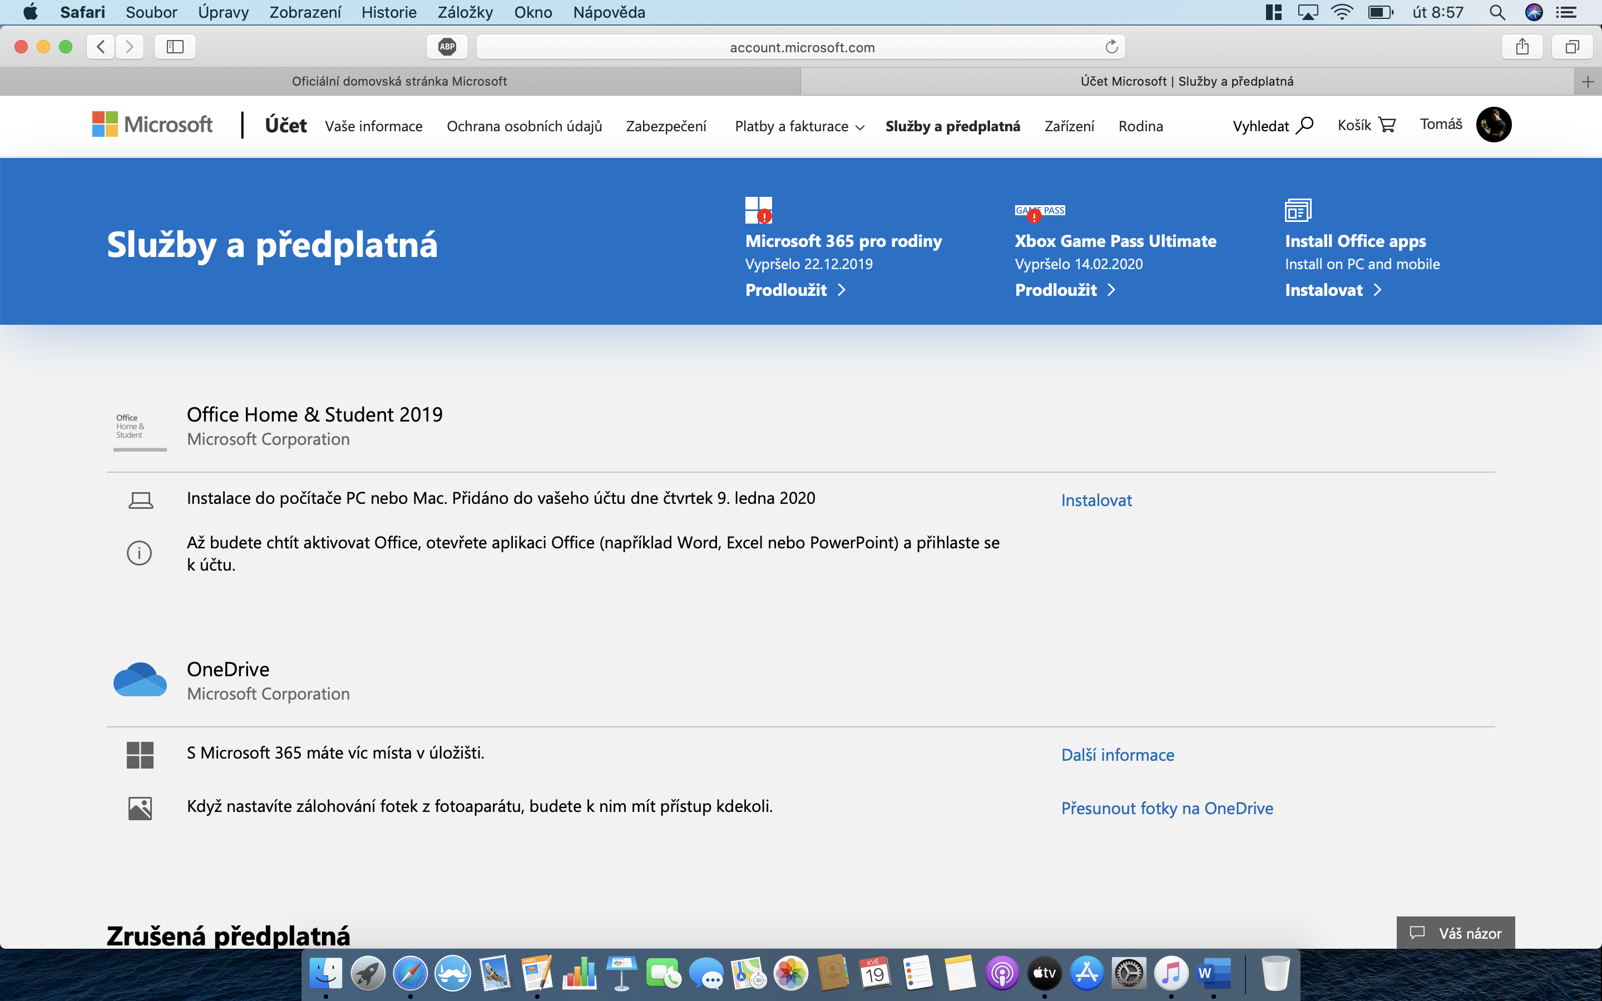Open Notification Center list icon
The width and height of the screenshot is (1602, 1001).
[x=1566, y=12]
